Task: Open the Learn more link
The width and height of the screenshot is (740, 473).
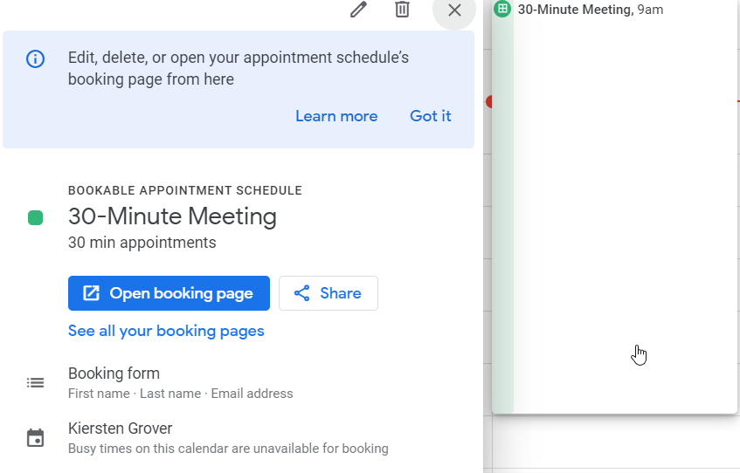Action: (x=336, y=116)
